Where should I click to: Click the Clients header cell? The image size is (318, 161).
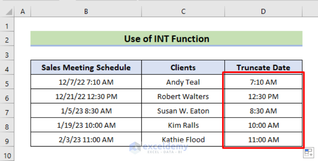point(183,67)
